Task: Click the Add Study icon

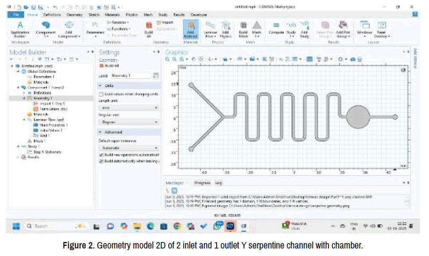Action: [x=305, y=27]
